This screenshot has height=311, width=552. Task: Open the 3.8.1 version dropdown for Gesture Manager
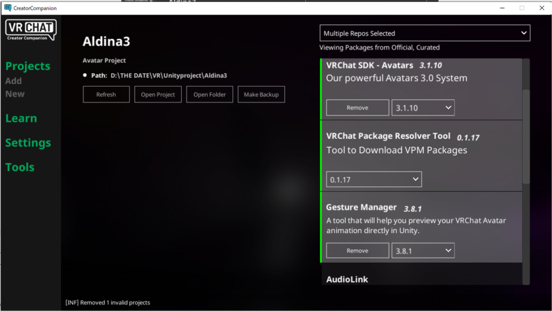(x=423, y=251)
